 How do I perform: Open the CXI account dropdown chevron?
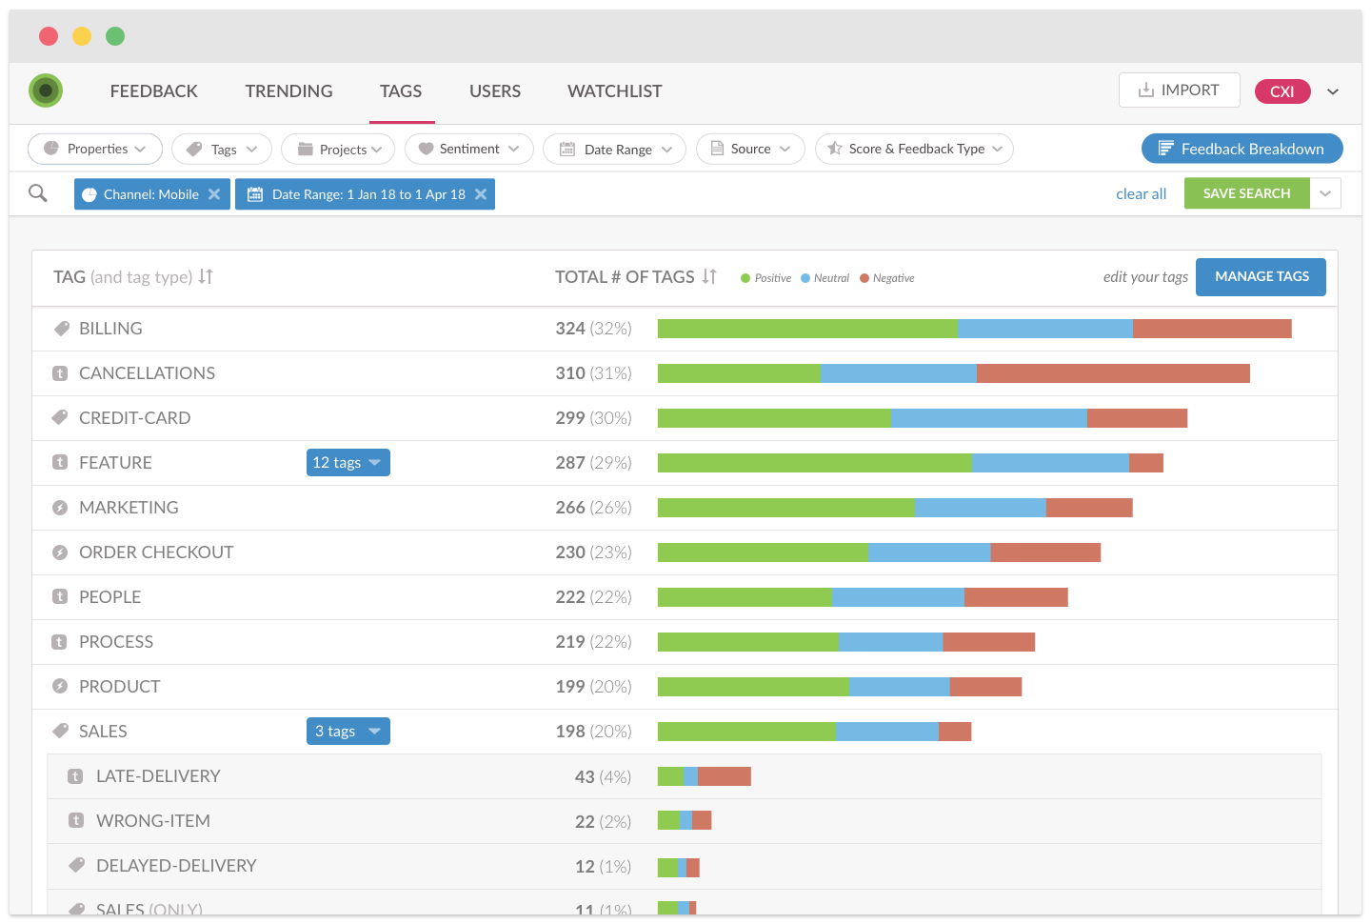[1333, 91]
